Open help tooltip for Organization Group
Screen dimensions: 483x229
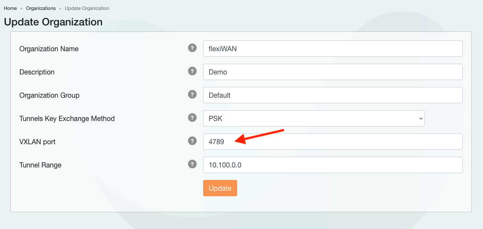click(x=192, y=95)
